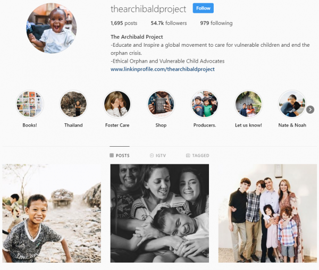Open the Shop story highlight
Viewport: 319px width, 270px height.
[161, 104]
